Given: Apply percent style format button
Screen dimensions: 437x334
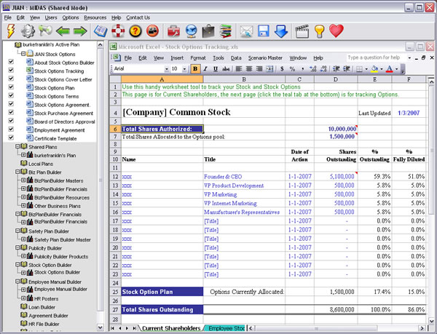Looking at the screenshot, I should [x=292, y=68].
